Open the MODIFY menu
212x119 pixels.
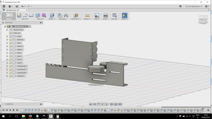(52, 19)
